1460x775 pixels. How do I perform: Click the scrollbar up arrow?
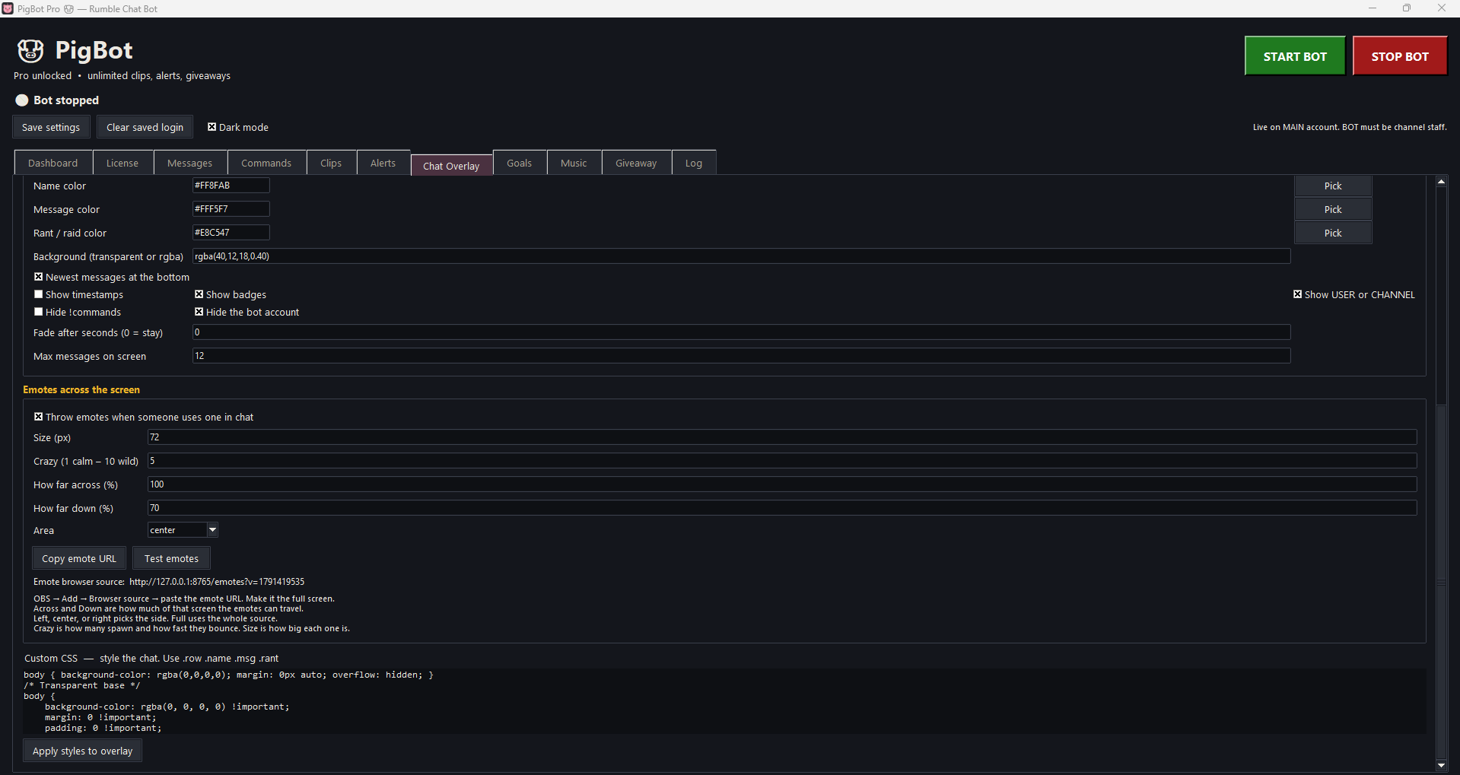tap(1441, 182)
